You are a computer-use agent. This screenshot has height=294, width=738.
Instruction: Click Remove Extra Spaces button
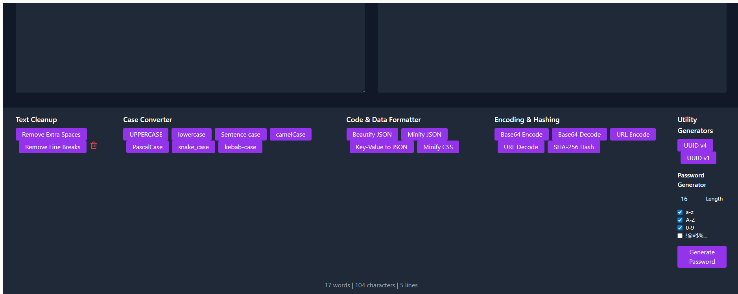pyautogui.click(x=51, y=134)
